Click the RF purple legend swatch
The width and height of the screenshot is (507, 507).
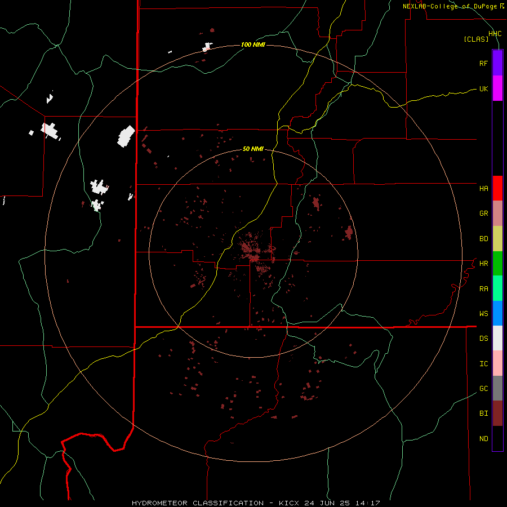[x=497, y=63]
